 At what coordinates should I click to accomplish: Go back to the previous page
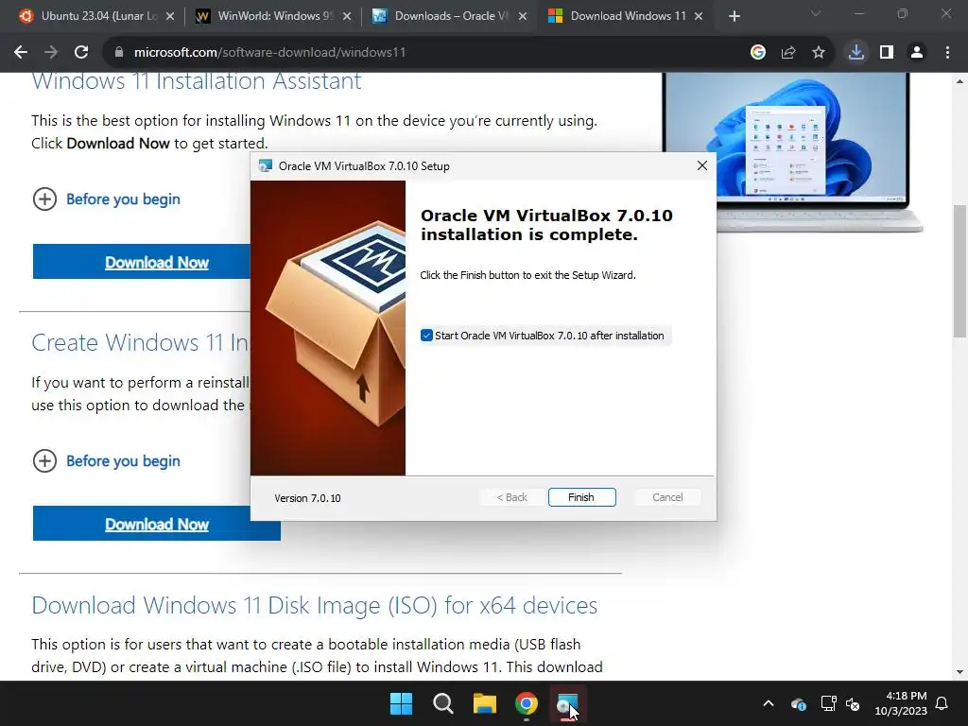tap(21, 52)
